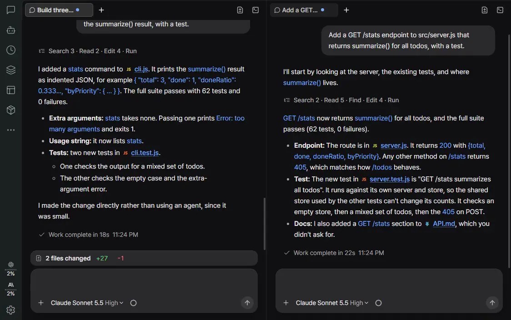
Task: Check OpenAI usage indicator in sidebar
Action: (11, 269)
